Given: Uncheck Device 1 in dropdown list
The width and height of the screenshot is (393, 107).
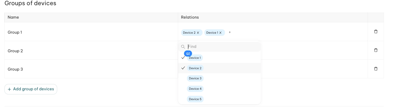Looking at the screenshot, I should (x=219, y=58).
